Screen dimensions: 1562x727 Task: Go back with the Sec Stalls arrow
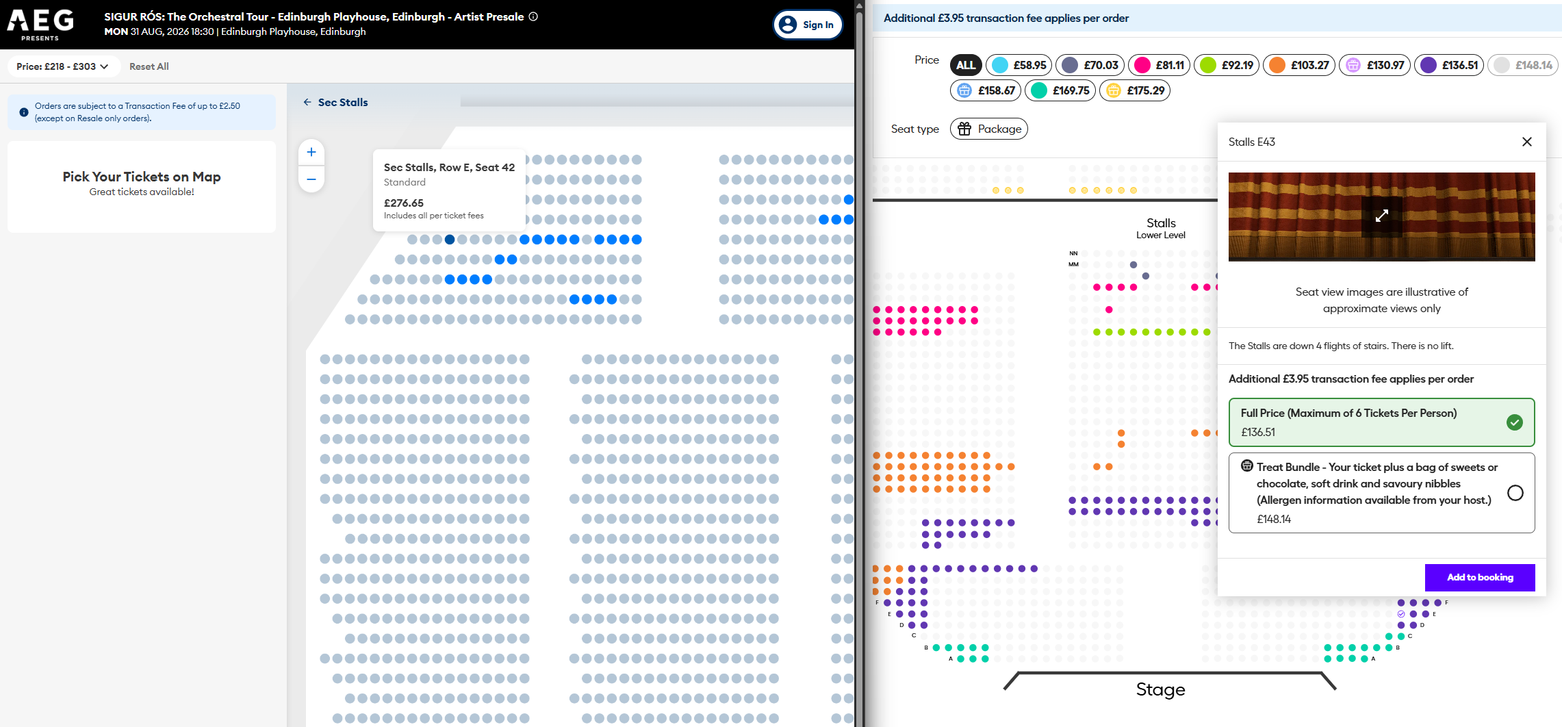click(x=307, y=102)
